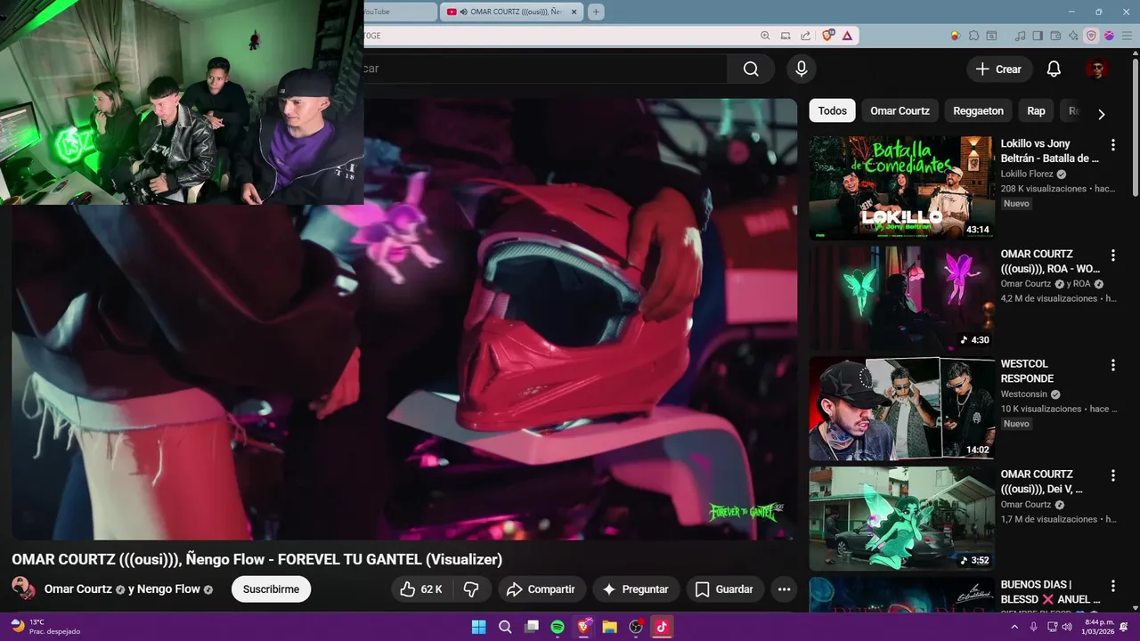Click the YouTube search input field
Image resolution: width=1140 pixels, height=641 pixels.
click(x=543, y=69)
